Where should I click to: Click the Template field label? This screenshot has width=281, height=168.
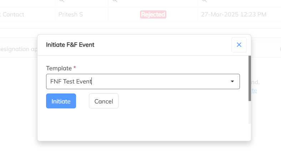pos(59,68)
